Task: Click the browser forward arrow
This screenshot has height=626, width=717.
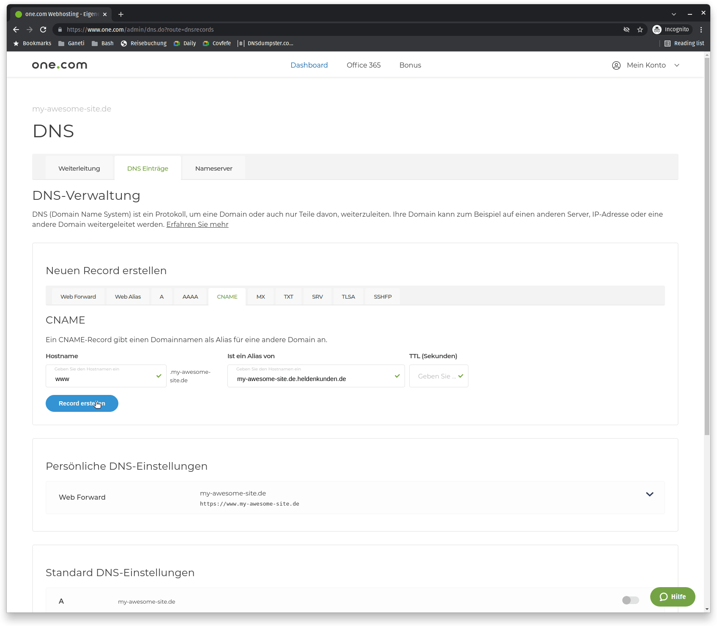Action: coord(30,30)
